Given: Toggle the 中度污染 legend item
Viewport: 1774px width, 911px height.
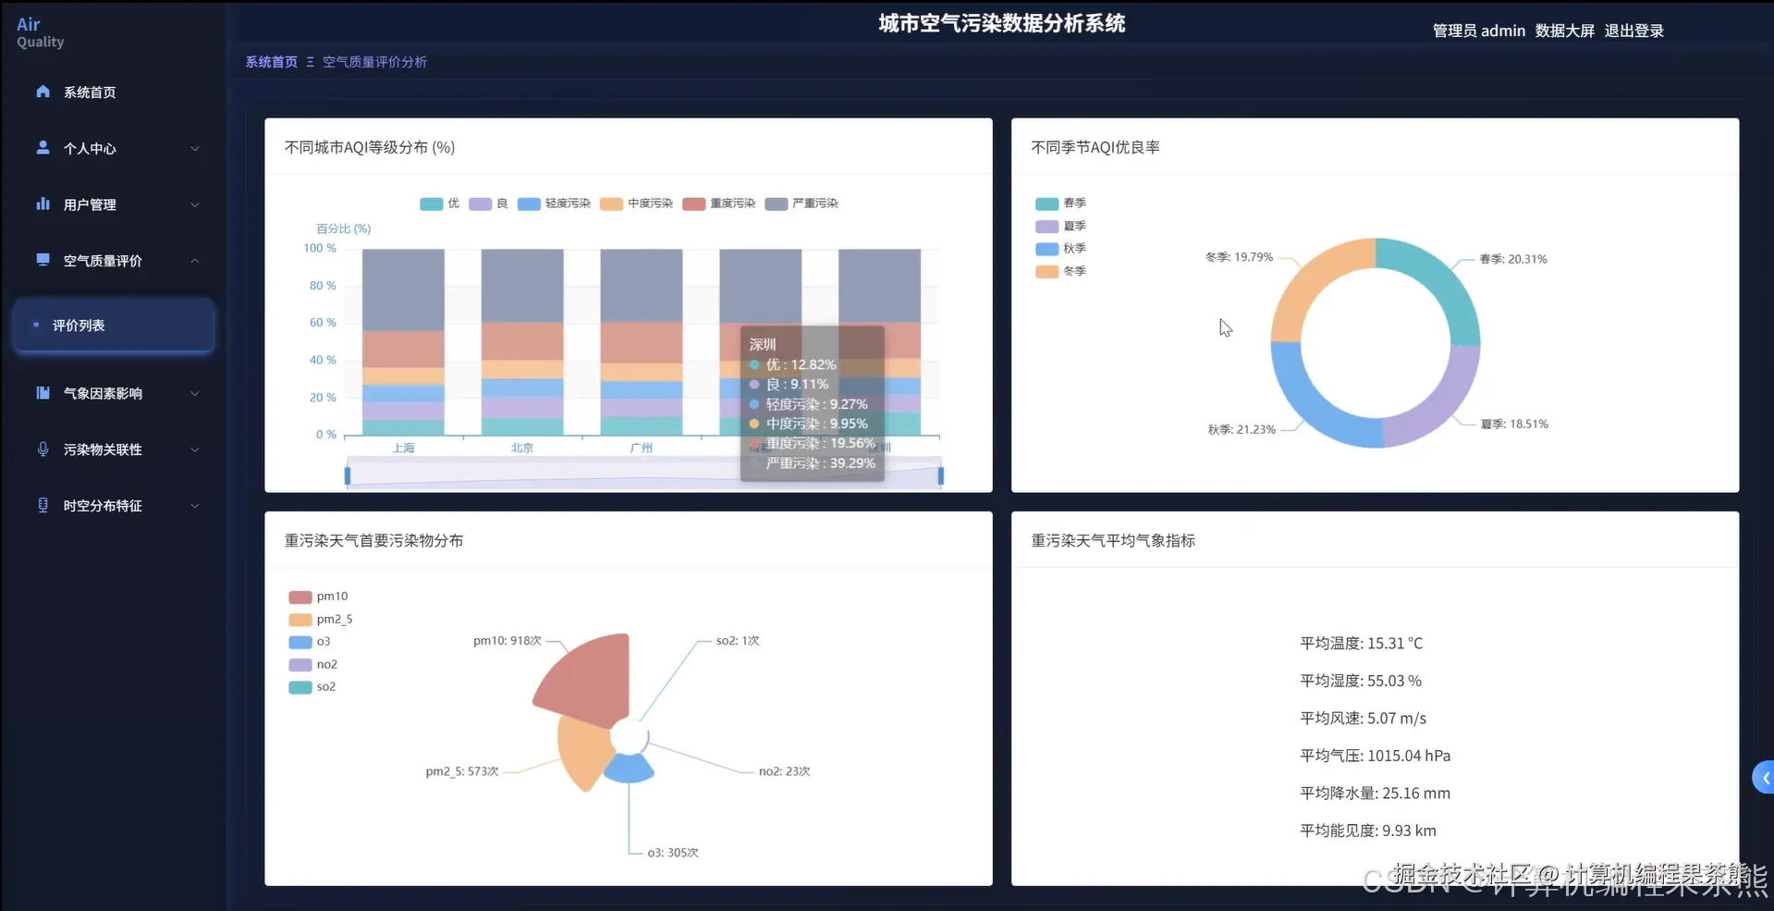Looking at the screenshot, I should coord(636,203).
